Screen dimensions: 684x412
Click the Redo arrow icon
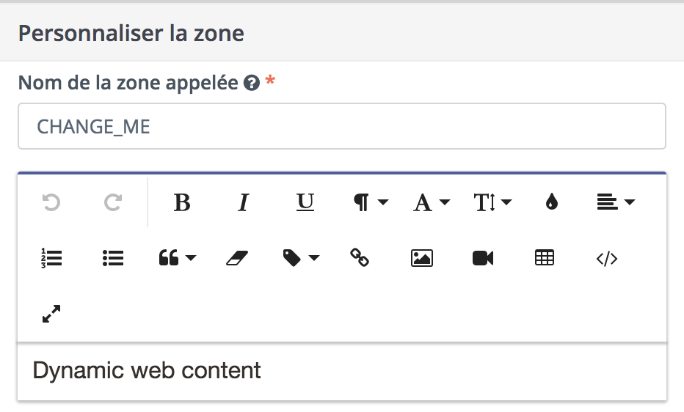(112, 202)
